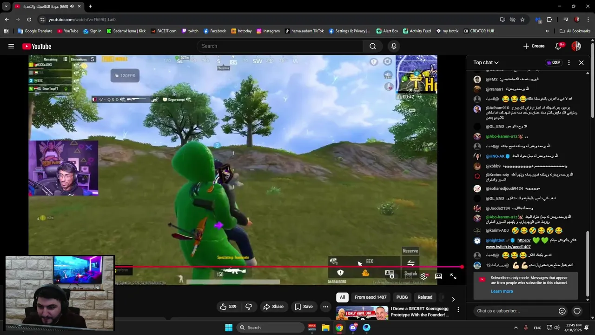The width and height of the screenshot is (595, 335).
Task: Mute the YouTube tab audio icon
Action: [73, 7]
